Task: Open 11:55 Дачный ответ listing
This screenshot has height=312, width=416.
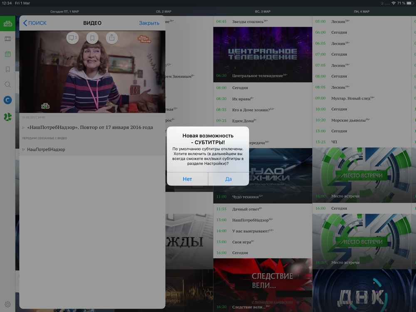Action: (262, 209)
